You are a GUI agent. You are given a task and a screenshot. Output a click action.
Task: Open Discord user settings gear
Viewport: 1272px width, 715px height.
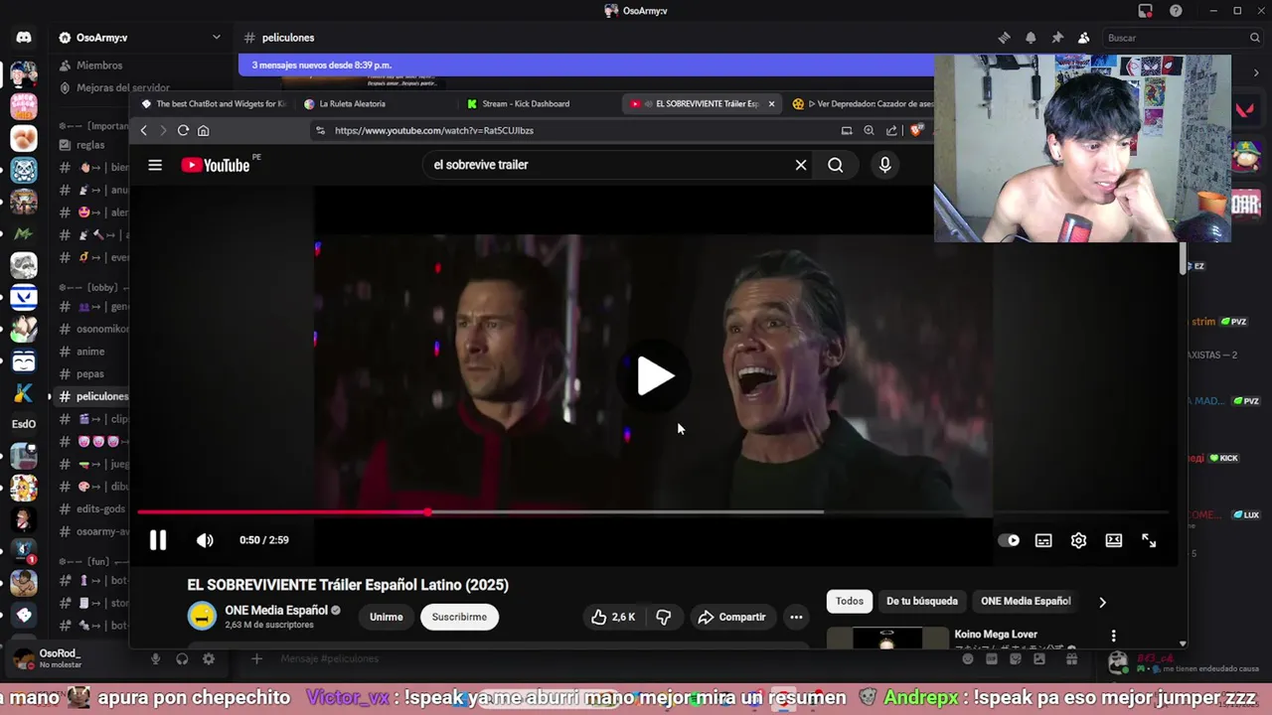(209, 658)
